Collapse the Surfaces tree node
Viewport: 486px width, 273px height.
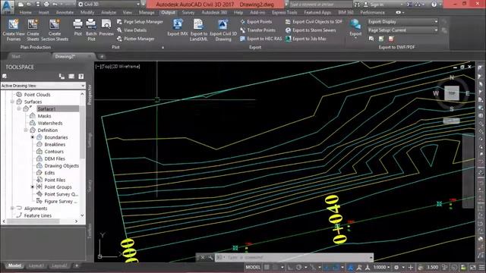click(x=12, y=102)
